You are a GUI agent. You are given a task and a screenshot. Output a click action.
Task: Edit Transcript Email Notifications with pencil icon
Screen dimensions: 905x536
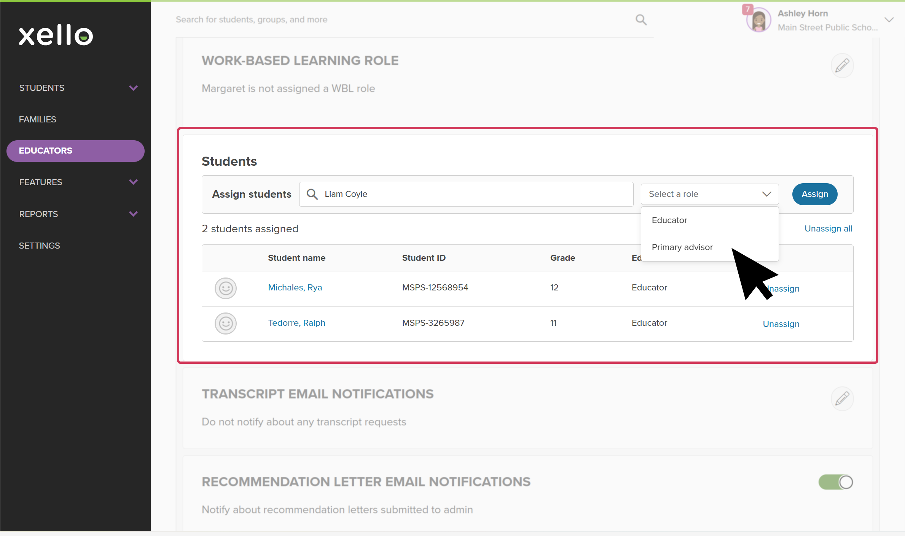coord(842,399)
